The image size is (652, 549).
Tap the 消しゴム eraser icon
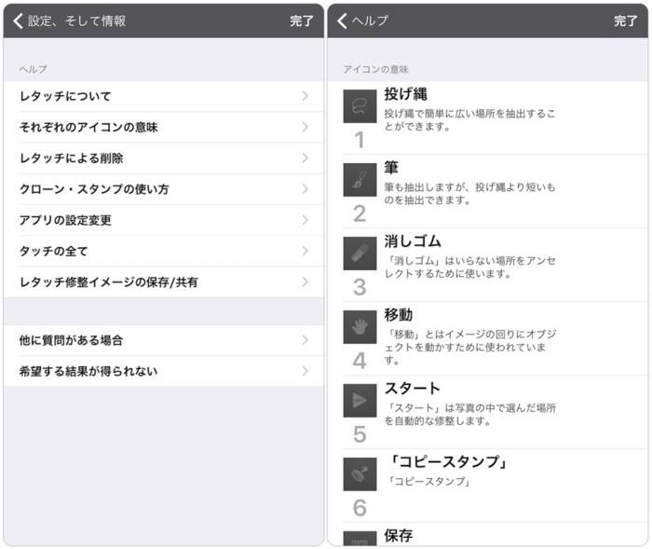click(360, 254)
